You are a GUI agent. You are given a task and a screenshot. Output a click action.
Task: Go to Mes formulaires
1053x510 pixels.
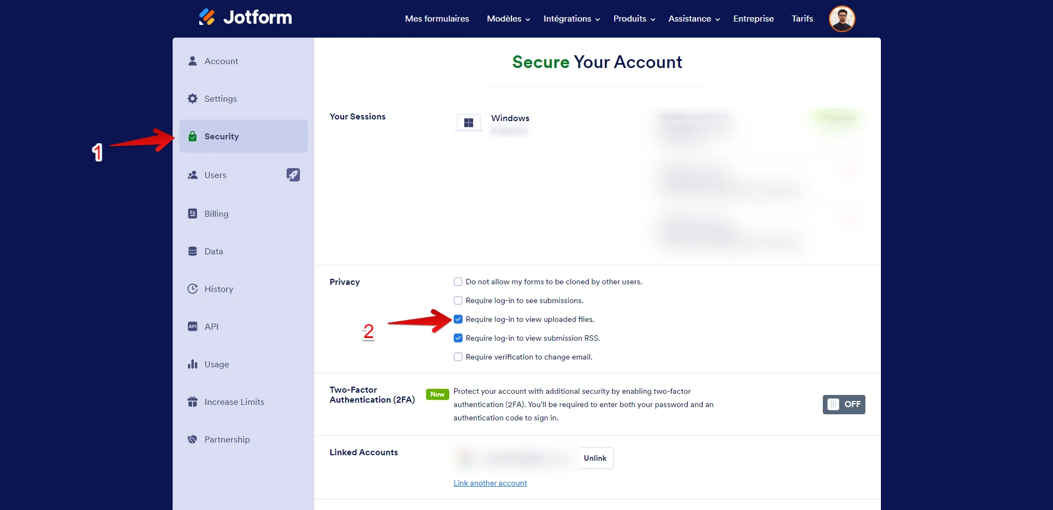tap(437, 19)
